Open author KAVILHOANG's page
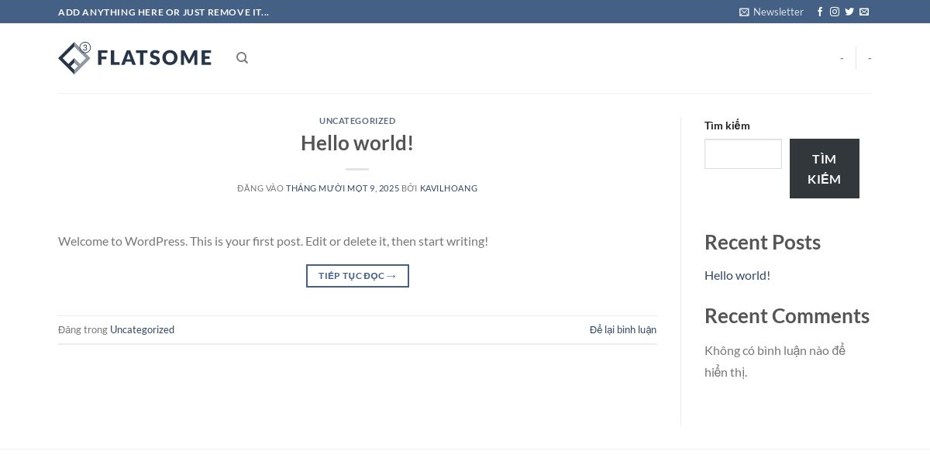930x465 pixels. tap(449, 188)
